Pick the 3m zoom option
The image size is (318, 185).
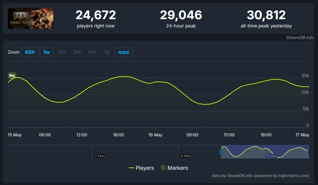(77, 52)
